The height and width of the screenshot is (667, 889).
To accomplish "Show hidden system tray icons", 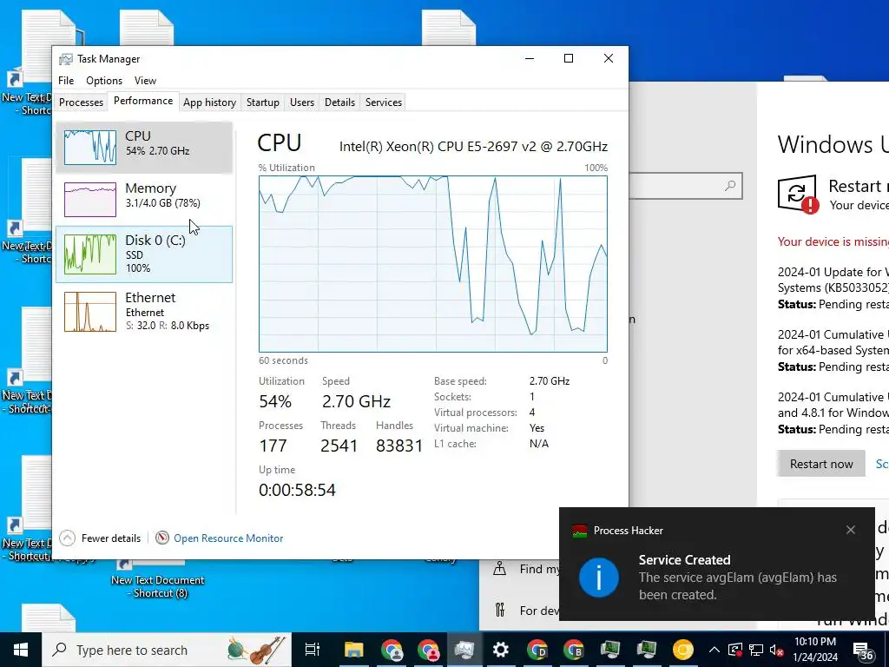I will click(714, 650).
